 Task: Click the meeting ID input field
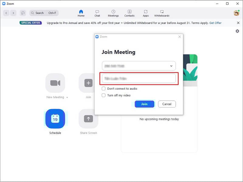click(139, 66)
